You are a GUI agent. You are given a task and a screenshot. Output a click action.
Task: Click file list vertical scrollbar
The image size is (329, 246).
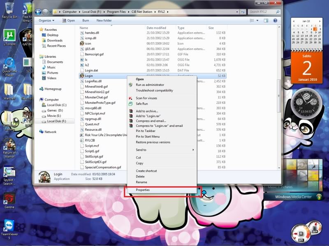279,96
